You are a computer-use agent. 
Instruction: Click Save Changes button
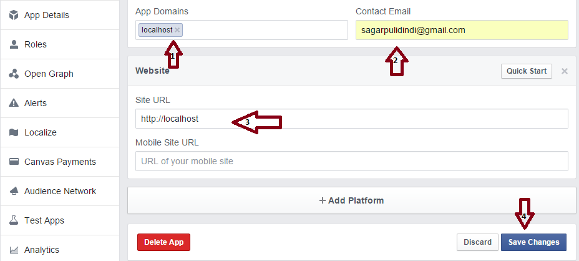(x=533, y=242)
